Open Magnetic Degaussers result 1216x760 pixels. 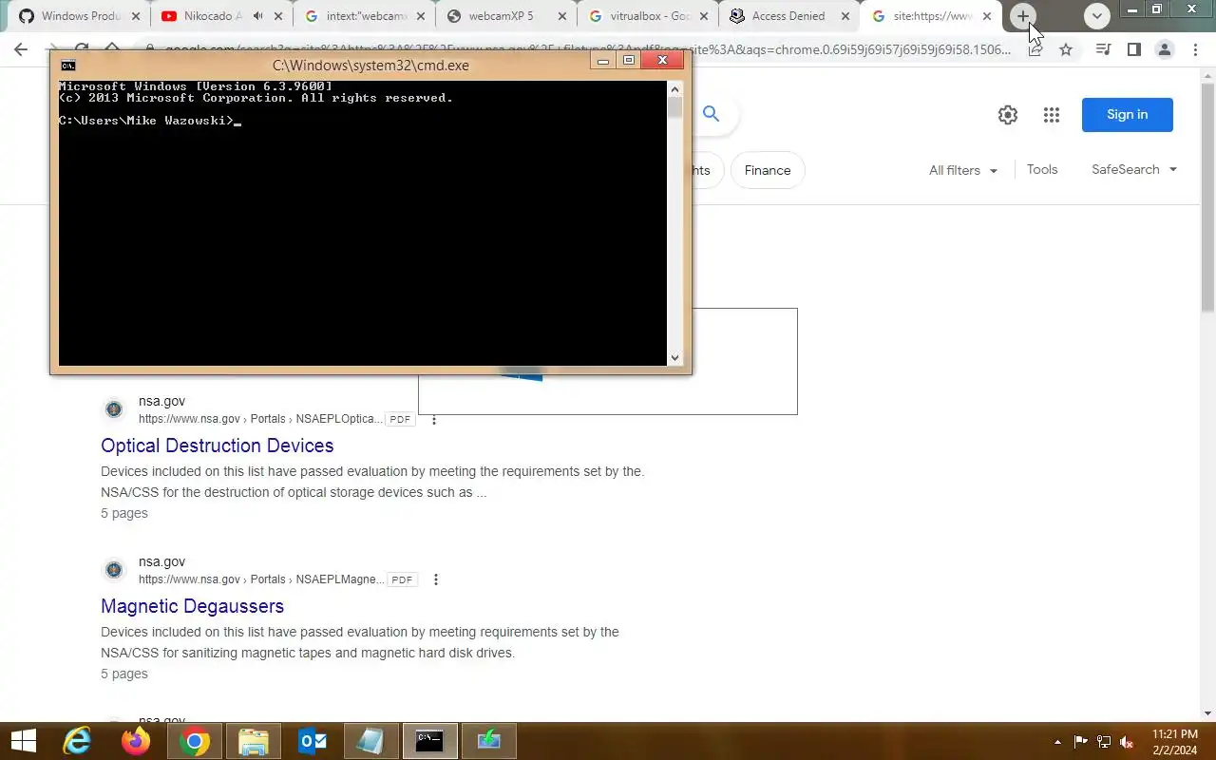[x=193, y=606]
